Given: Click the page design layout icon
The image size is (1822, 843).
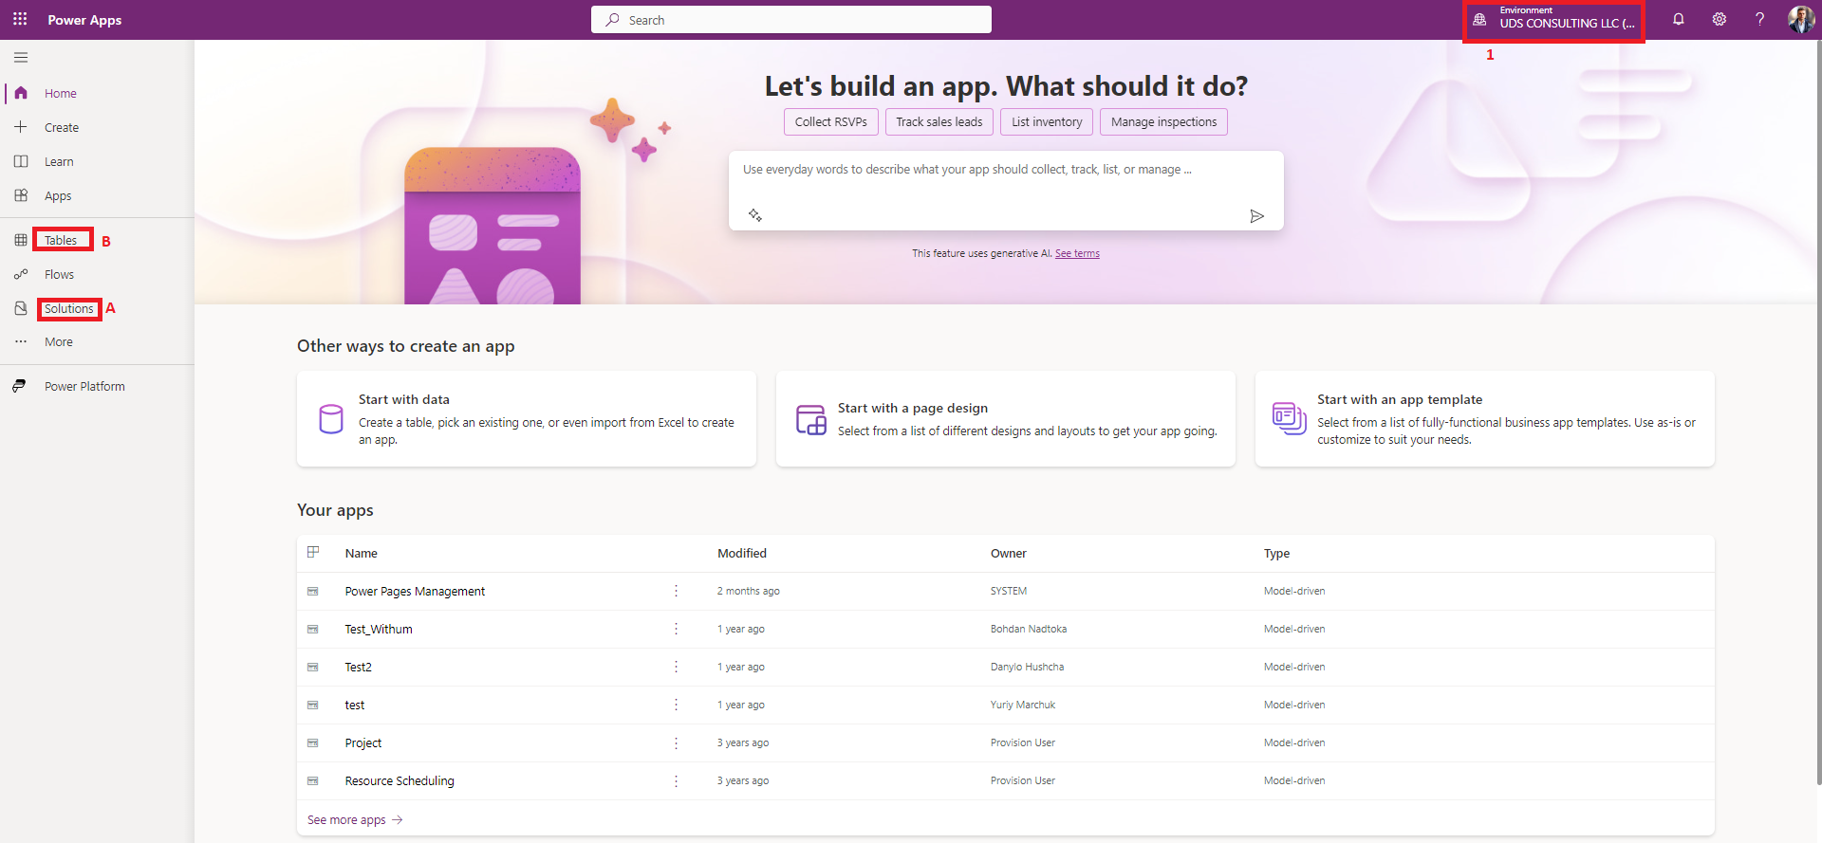Looking at the screenshot, I should tap(811, 419).
